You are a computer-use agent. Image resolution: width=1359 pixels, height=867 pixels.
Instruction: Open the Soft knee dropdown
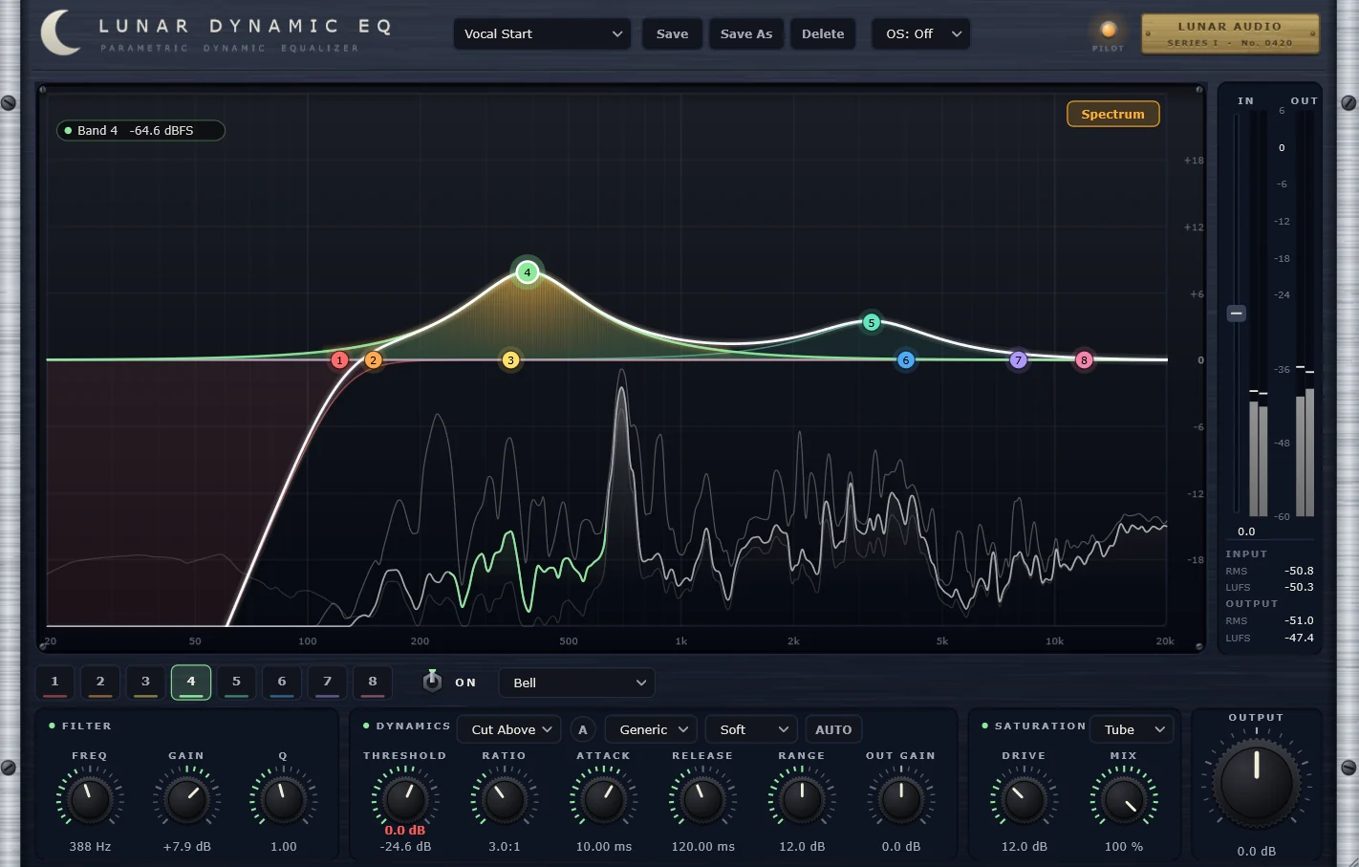[751, 729]
